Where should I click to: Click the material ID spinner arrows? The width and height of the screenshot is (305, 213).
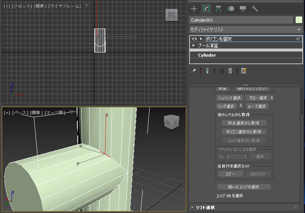point(246,157)
